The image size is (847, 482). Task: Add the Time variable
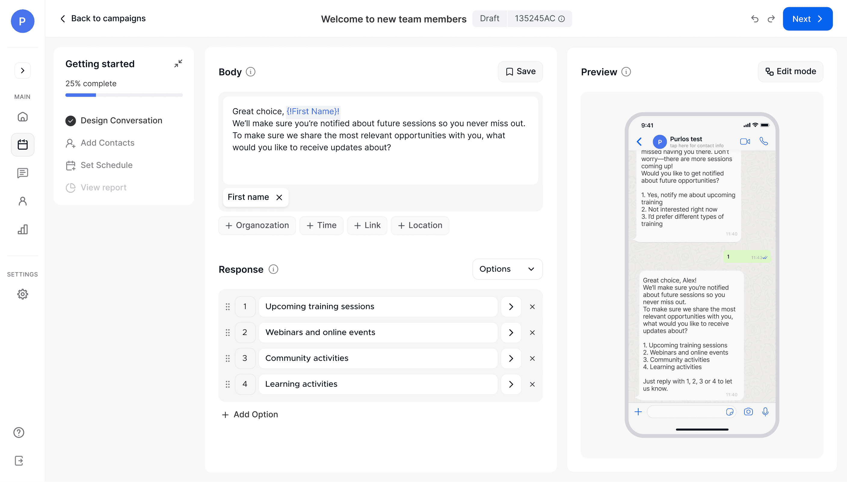click(x=321, y=225)
